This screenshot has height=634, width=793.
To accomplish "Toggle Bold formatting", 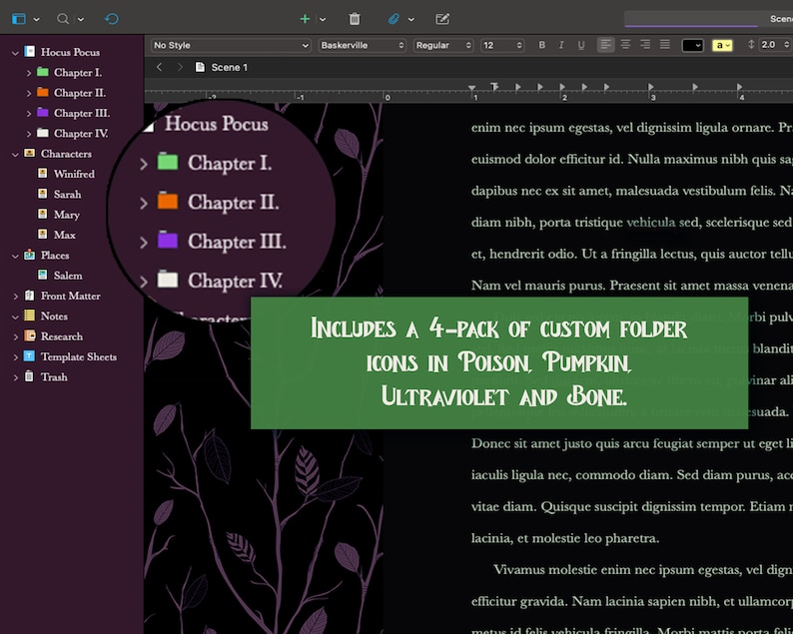I will point(541,45).
